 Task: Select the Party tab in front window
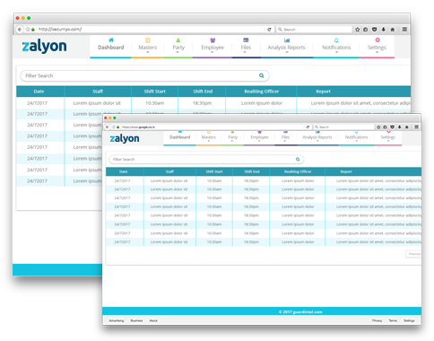[232, 136]
